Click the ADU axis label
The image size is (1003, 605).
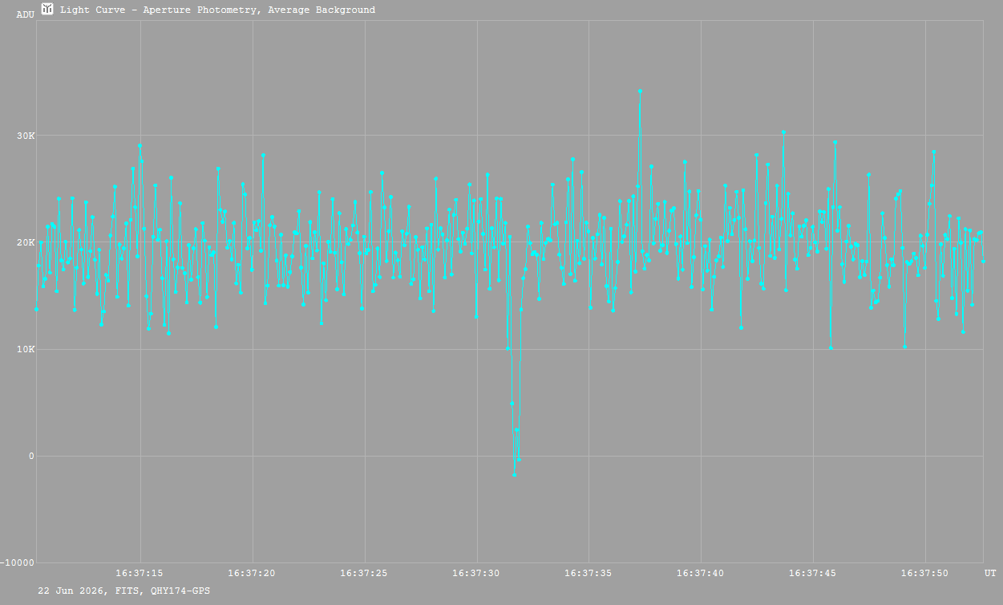click(x=26, y=14)
